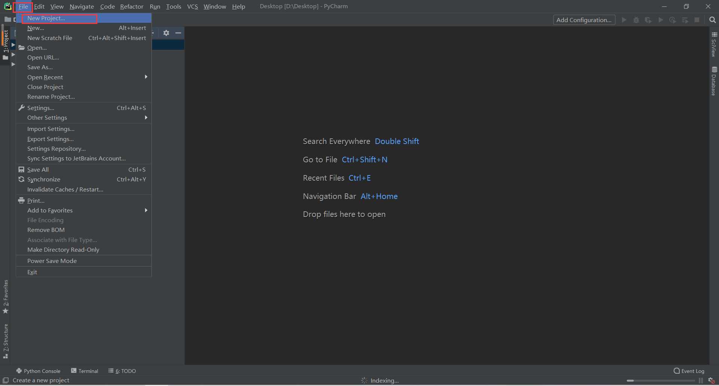Click the Profile run icon
This screenshot has height=386, width=719.
(x=661, y=20)
